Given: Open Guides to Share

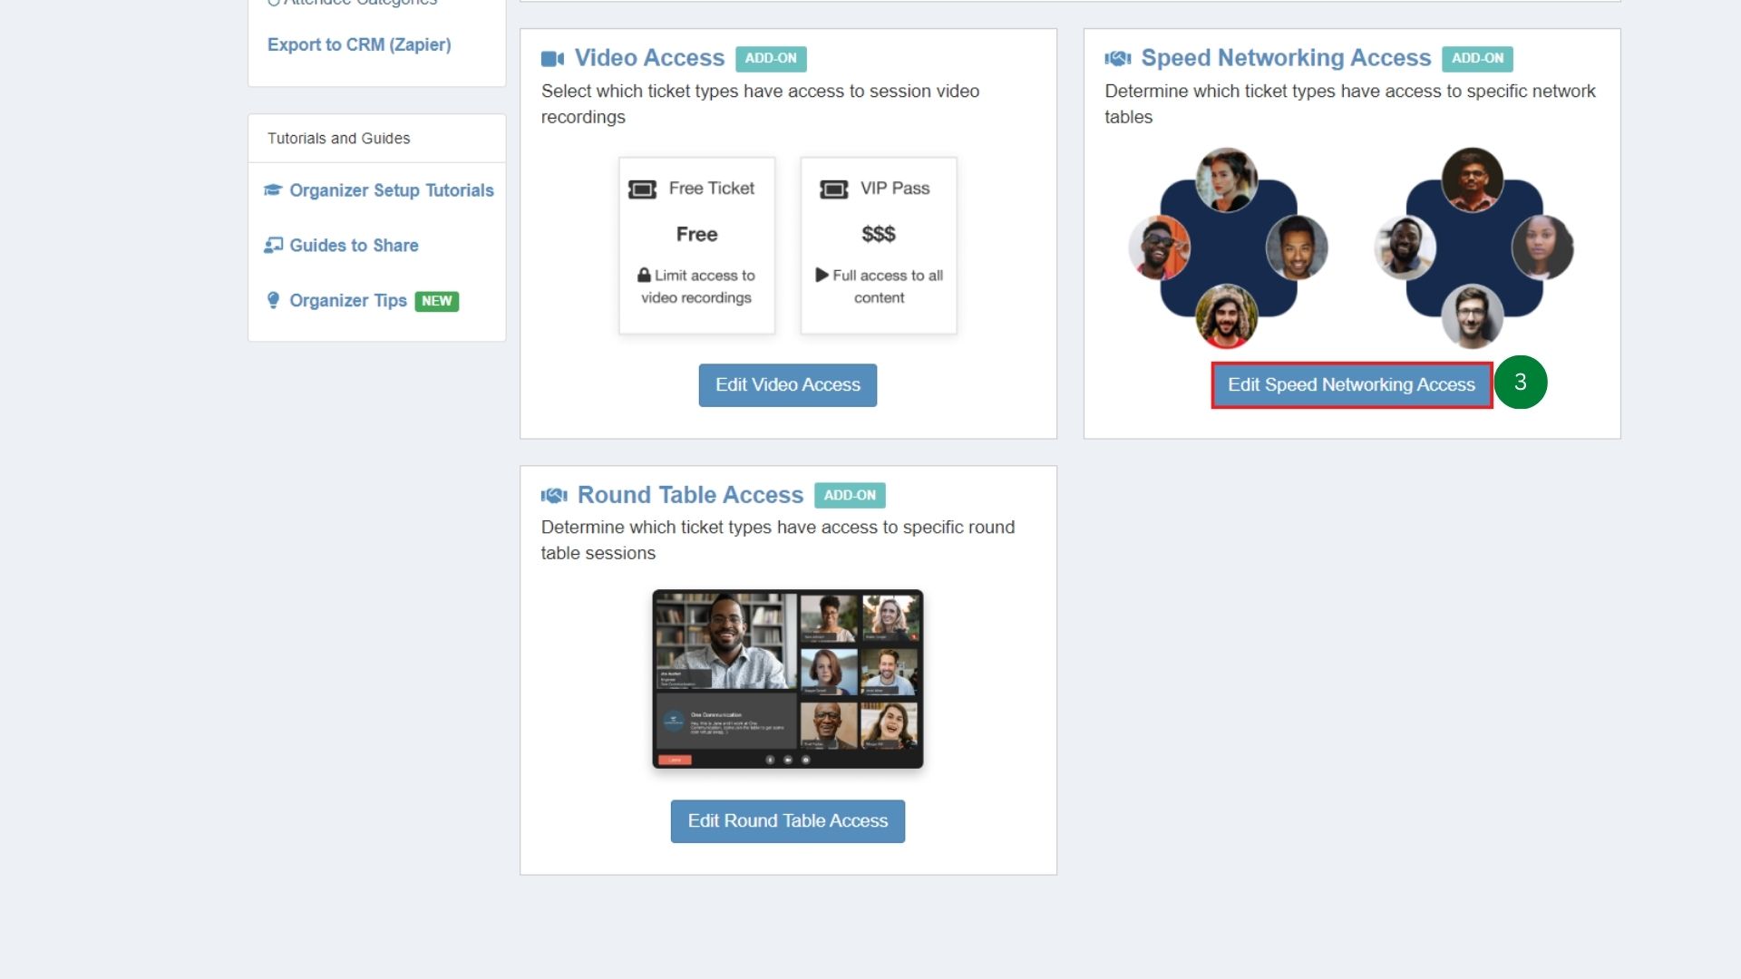Looking at the screenshot, I should coord(354,245).
